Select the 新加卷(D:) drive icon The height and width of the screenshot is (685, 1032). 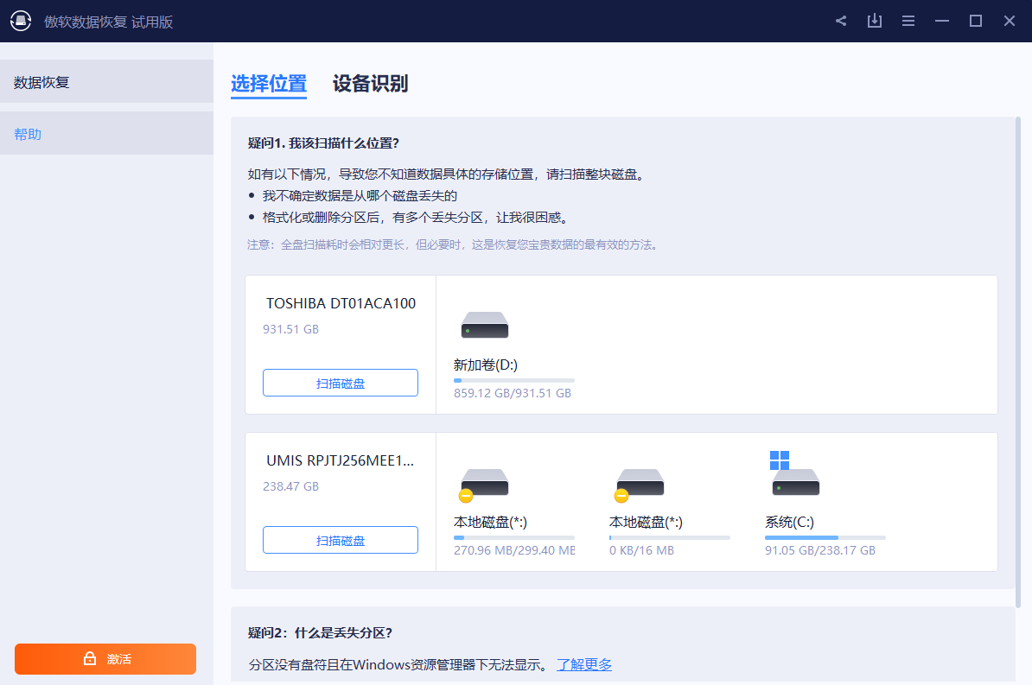point(484,325)
